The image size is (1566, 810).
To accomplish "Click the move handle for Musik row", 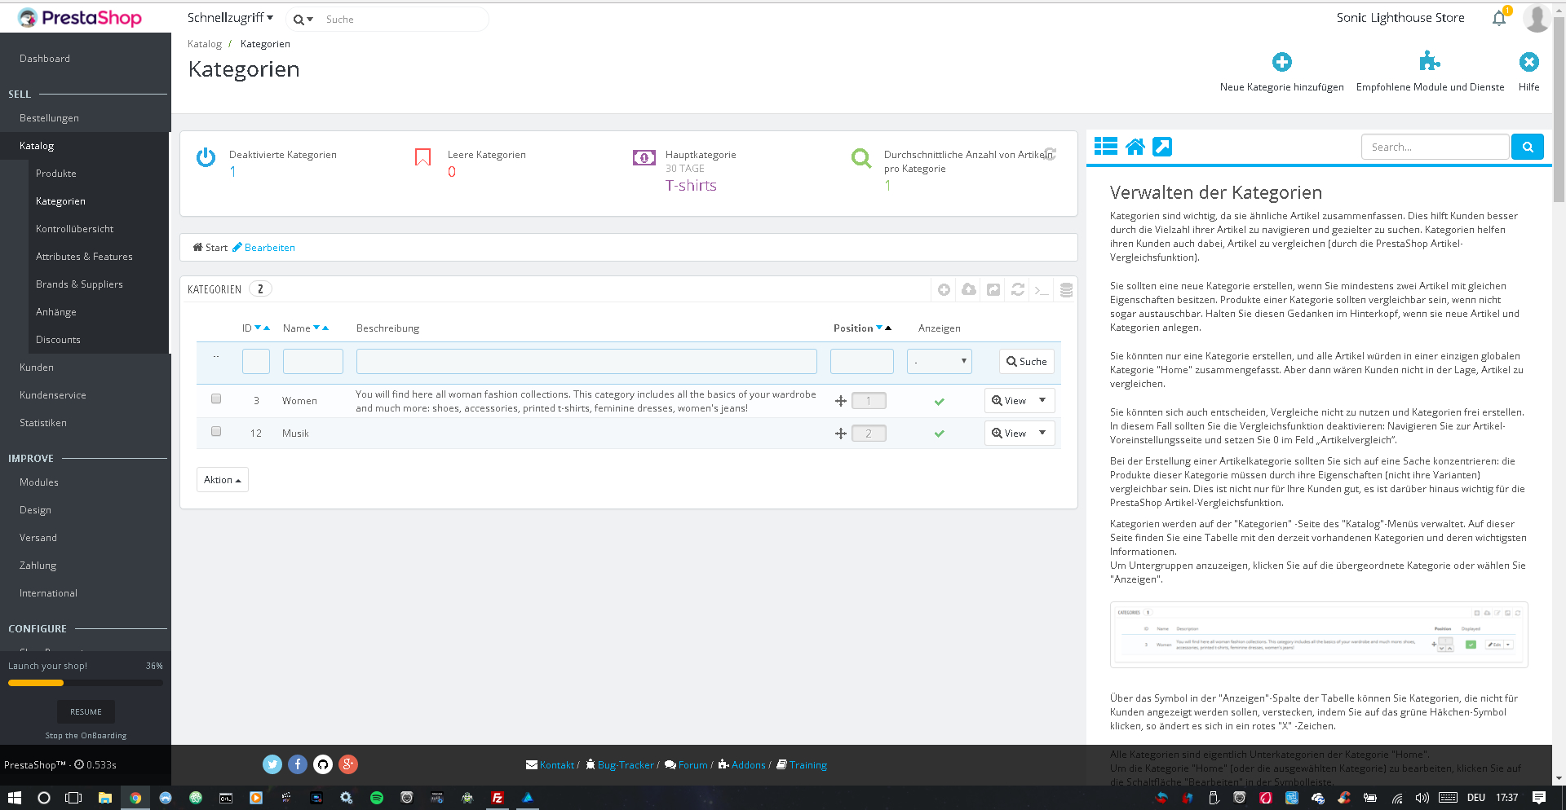I will [840, 434].
